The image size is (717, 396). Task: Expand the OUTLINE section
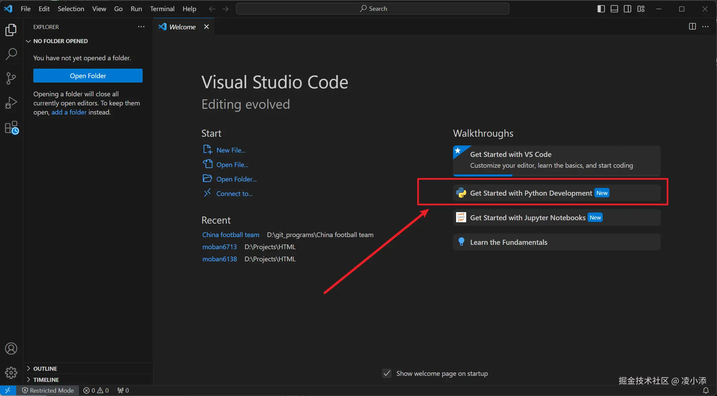[45, 368]
